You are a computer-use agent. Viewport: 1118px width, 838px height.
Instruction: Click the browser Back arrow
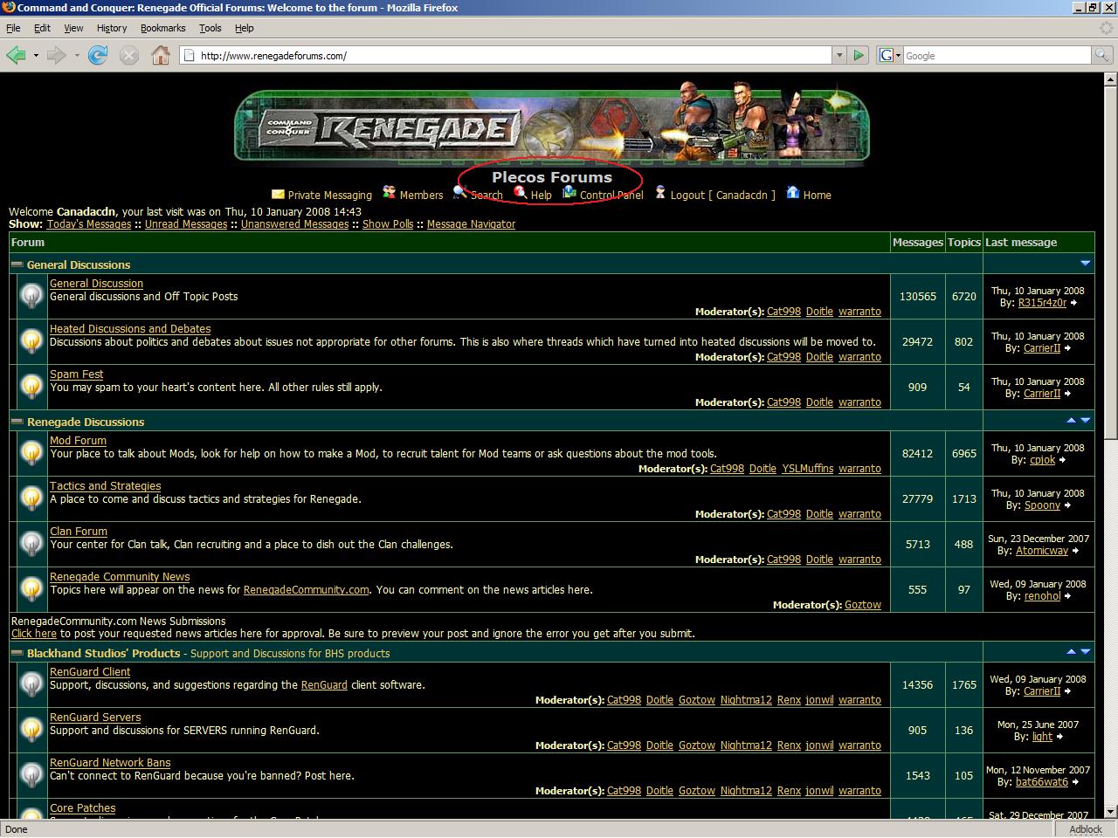[x=16, y=56]
